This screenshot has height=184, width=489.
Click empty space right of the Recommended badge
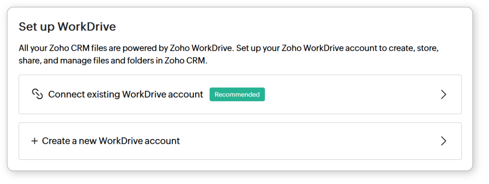[x=347, y=94]
